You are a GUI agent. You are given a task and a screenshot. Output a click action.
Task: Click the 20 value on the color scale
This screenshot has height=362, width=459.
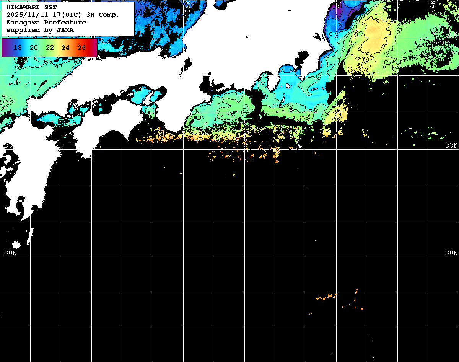(34, 48)
